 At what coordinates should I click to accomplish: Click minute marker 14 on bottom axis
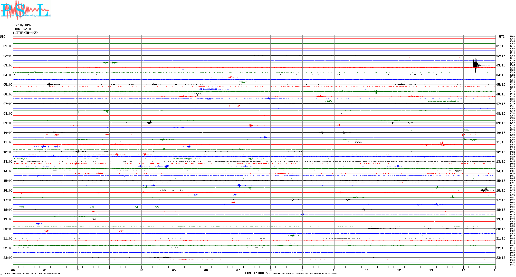463,270
